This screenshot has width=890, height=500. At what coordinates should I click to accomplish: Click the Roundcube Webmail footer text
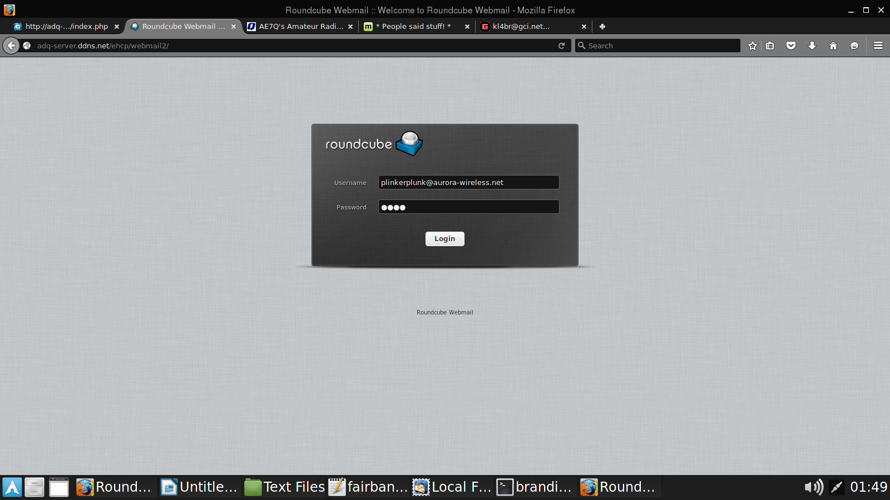pyautogui.click(x=445, y=312)
